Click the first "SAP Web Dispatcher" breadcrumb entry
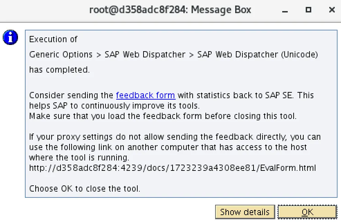341x222 pixels. pos(145,55)
